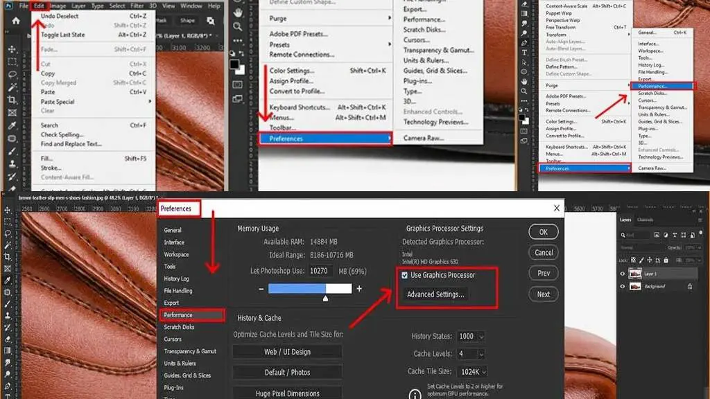This screenshot has height=399, width=710.
Task: Select Hand tool in top-right panel toolbar
Action: click(524, 82)
